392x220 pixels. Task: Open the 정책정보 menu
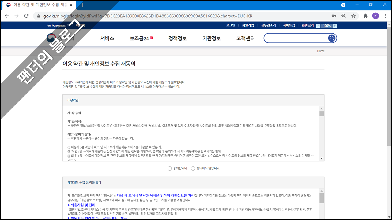[x=178, y=38]
